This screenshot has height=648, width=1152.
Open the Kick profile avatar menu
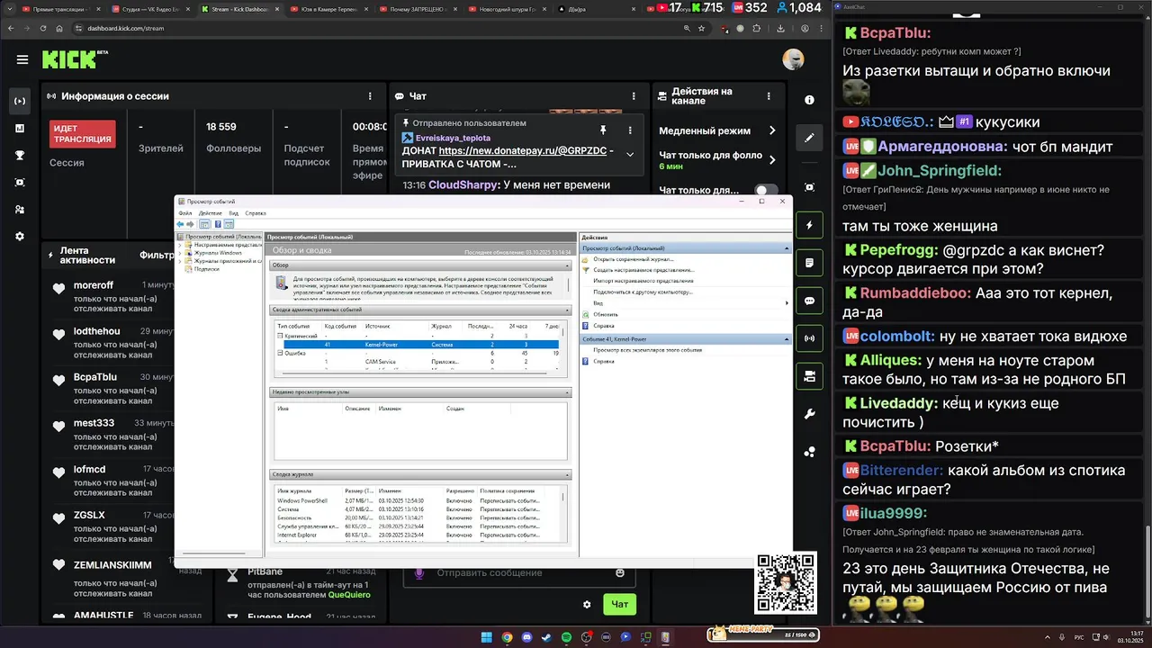[x=793, y=59]
